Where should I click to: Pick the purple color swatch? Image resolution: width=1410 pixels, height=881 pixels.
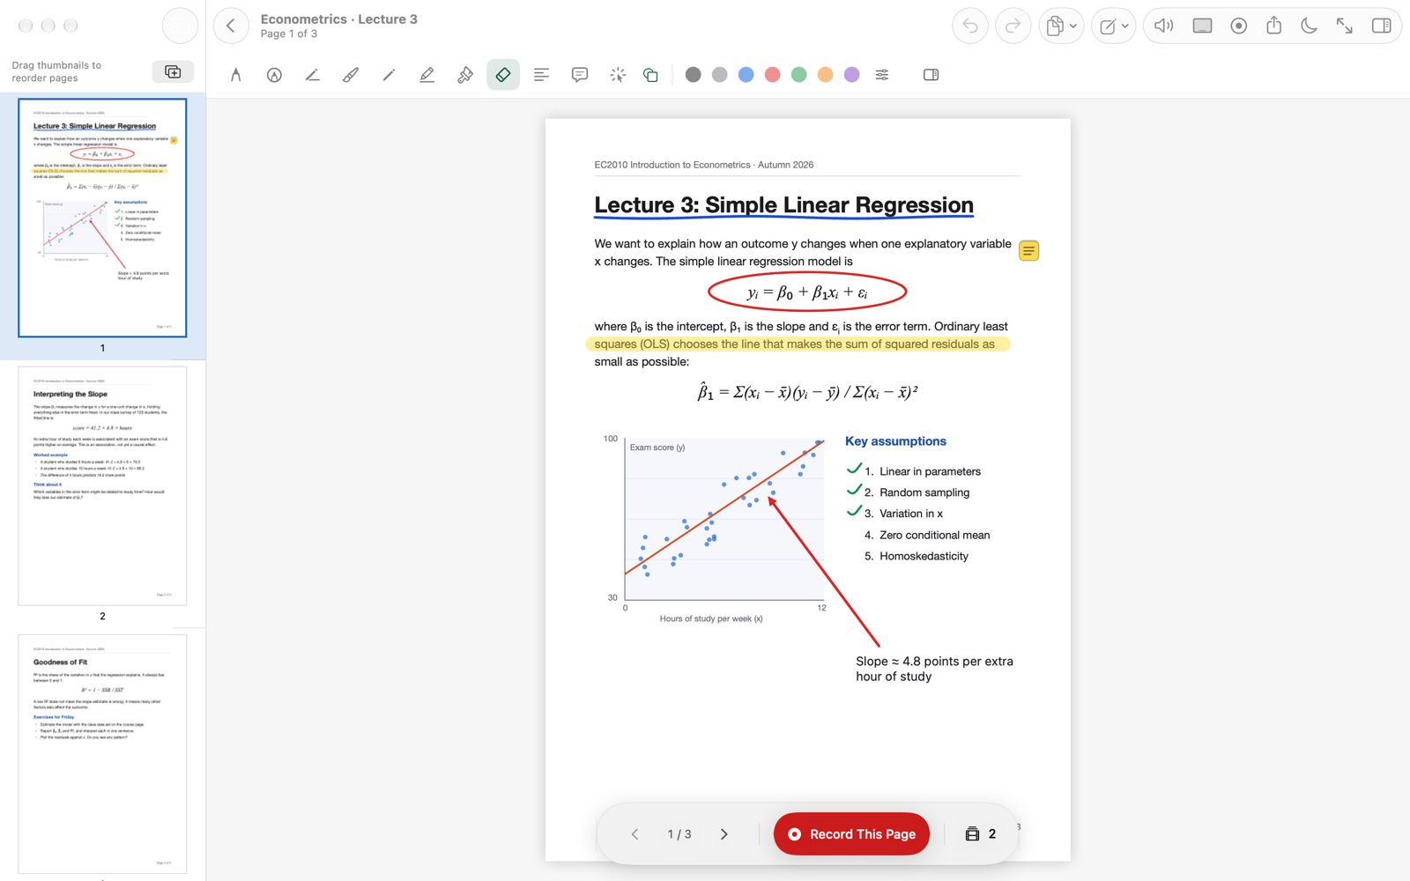[x=852, y=75]
